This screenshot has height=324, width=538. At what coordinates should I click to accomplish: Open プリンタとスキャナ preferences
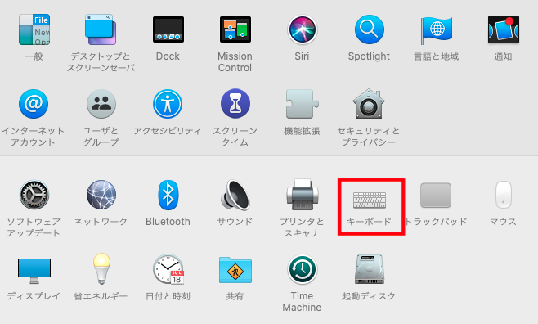(303, 195)
